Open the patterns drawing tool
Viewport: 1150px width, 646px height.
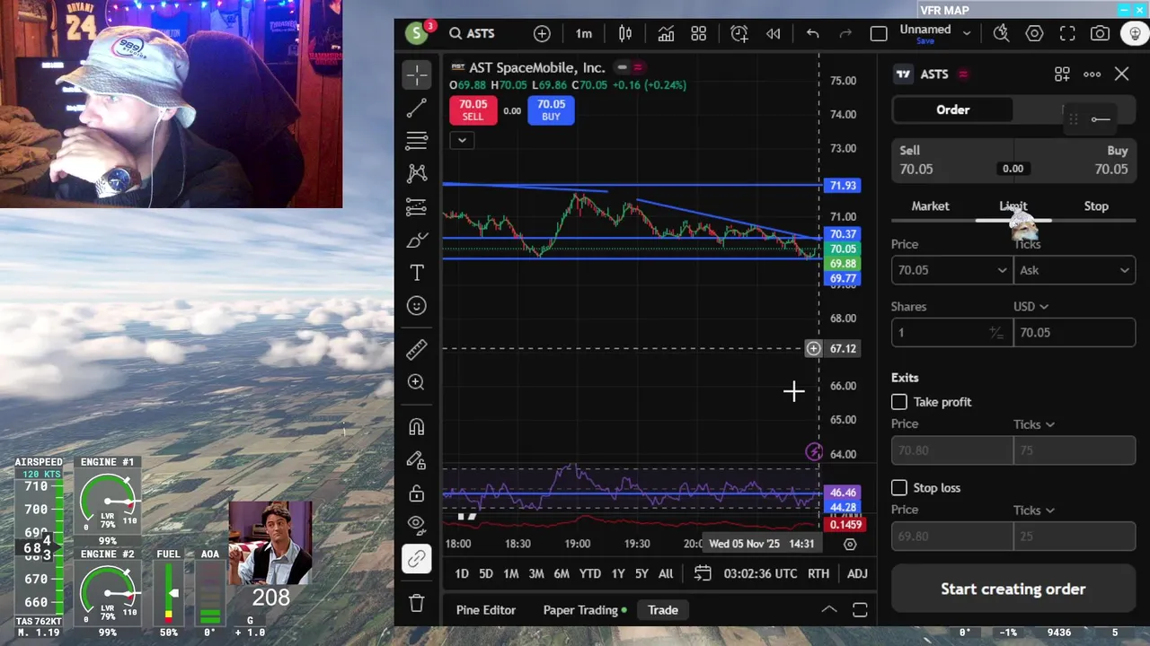pyautogui.click(x=416, y=173)
